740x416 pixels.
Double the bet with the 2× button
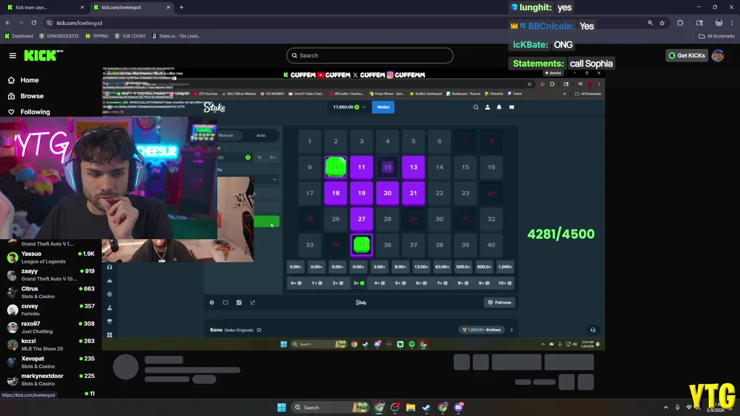point(272,157)
